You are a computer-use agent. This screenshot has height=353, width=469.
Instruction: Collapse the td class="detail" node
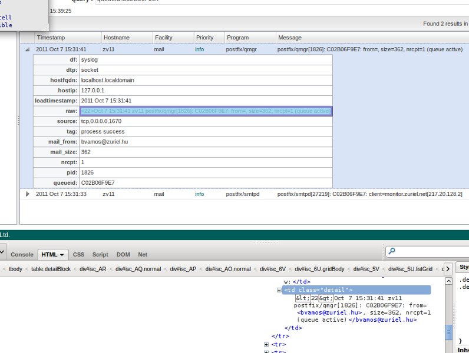coord(279,290)
